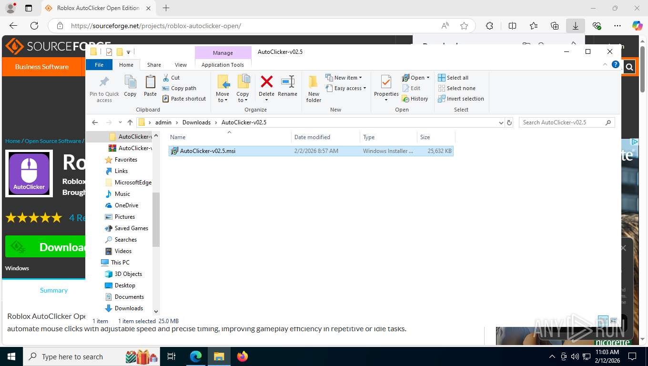Screen dimensions: 648x366
Task: Click Downloads in the address path
Action: [196, 122]
